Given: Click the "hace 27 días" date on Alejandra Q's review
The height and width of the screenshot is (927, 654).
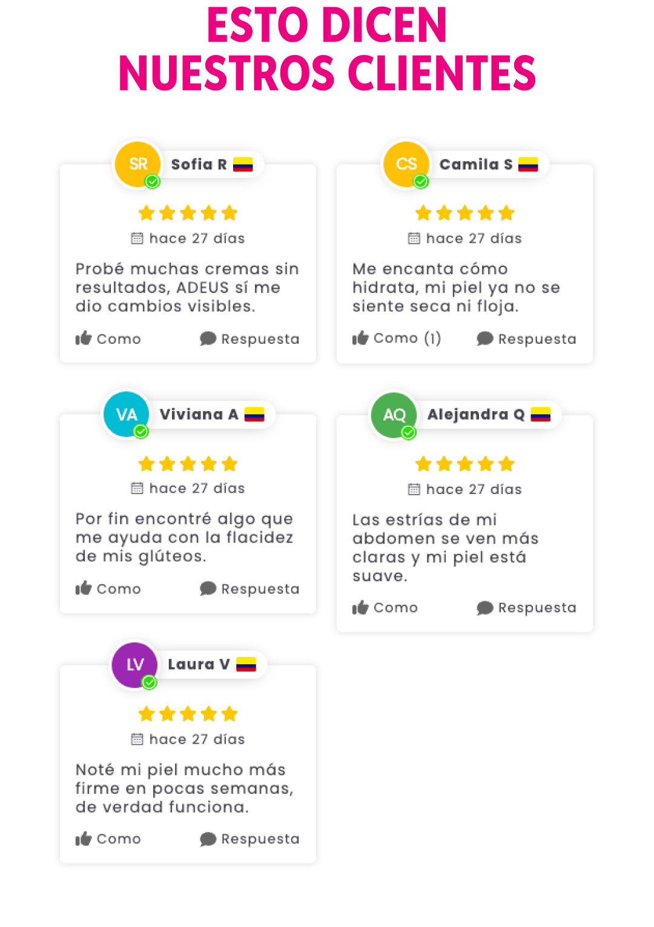Looking at the screenshot, I should [474, 489].
